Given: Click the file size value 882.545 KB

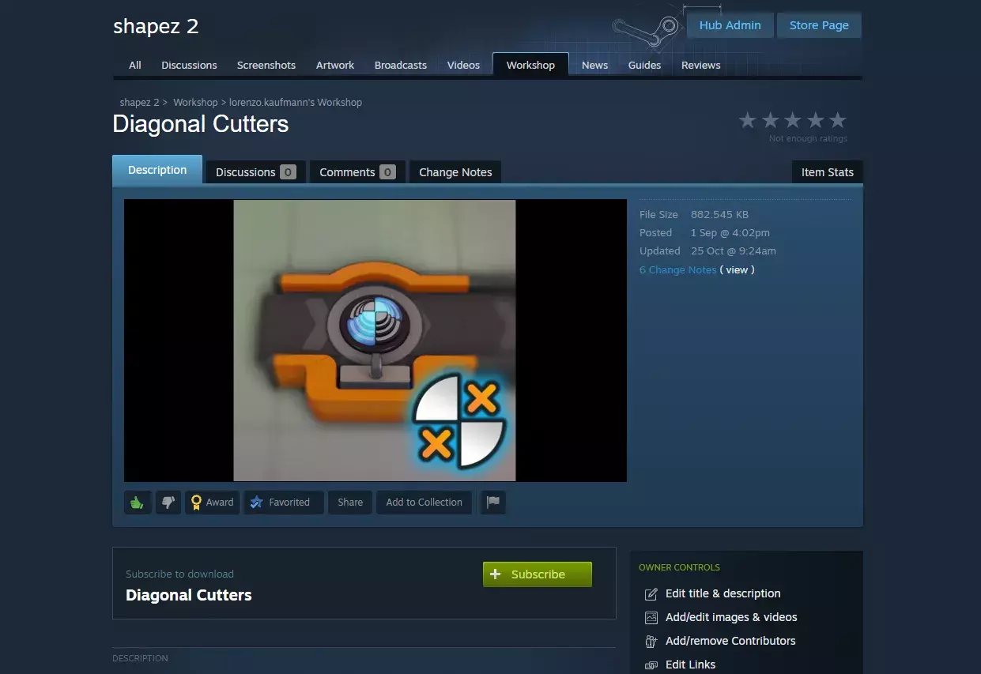Looking at the screenshot, I should [x=719, y=214].
